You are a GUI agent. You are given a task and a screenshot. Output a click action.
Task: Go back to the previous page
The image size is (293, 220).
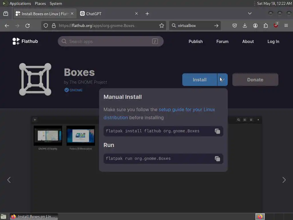(x=7, y=25)
